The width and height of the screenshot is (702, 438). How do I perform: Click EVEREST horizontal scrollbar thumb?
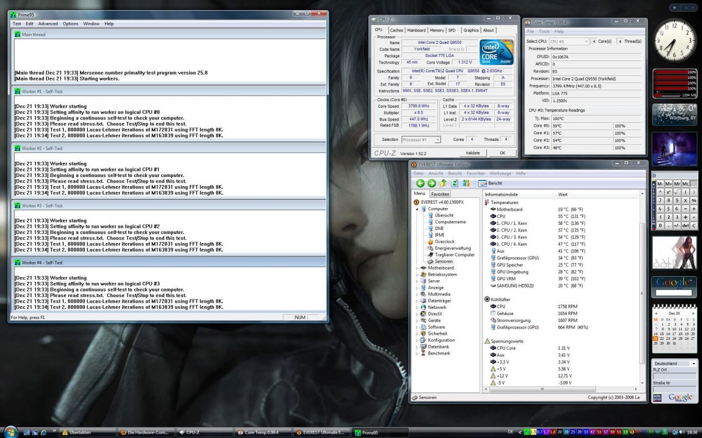(542, 389)
